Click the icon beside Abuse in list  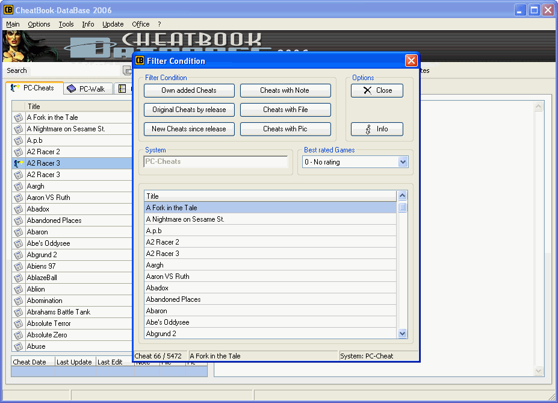[18, 346]
